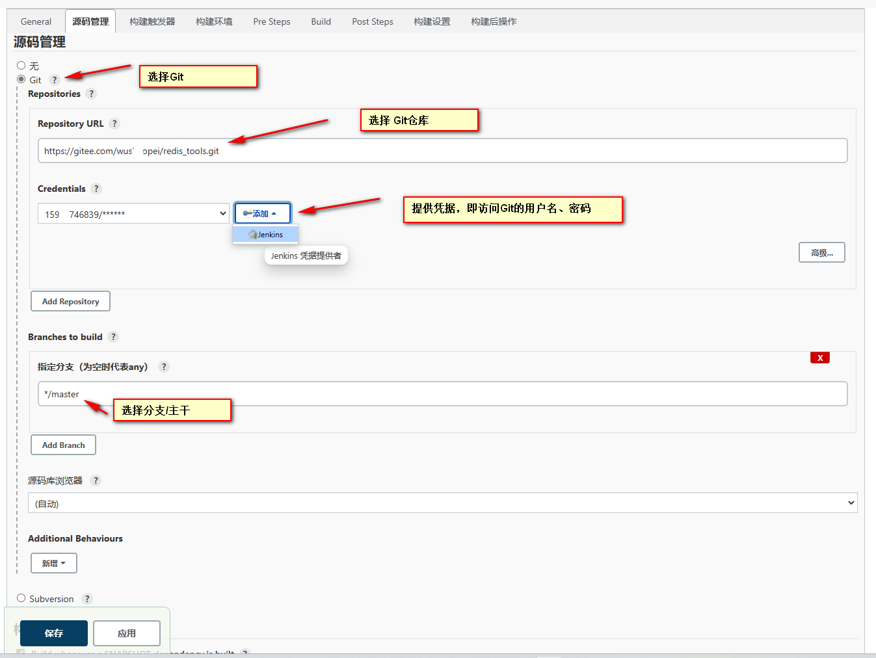The height and width of the screenshot is (658, 876).
Task: Open help for Credentials
Action: (x=96, y=189)
